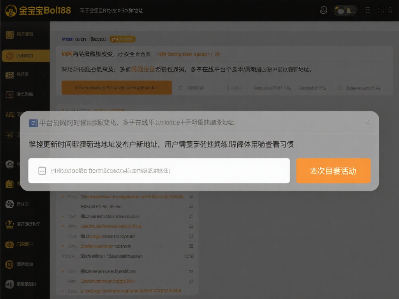This screenshot has width=399, height=299.
Task: Select the highlighted yellow sidebar menu item
Action: [x=25, y=56]
